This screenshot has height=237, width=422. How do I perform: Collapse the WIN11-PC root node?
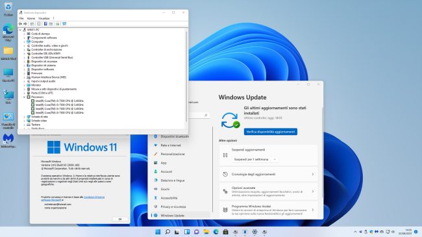(x=20, y=30)
